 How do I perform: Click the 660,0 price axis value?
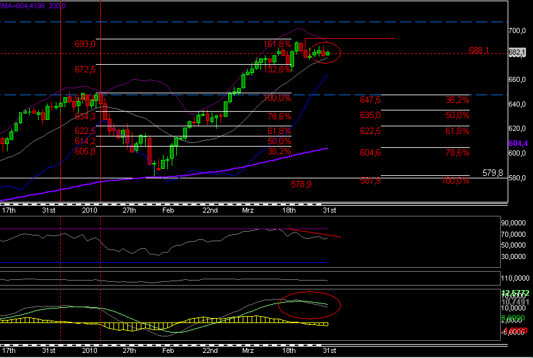point(517,79)
